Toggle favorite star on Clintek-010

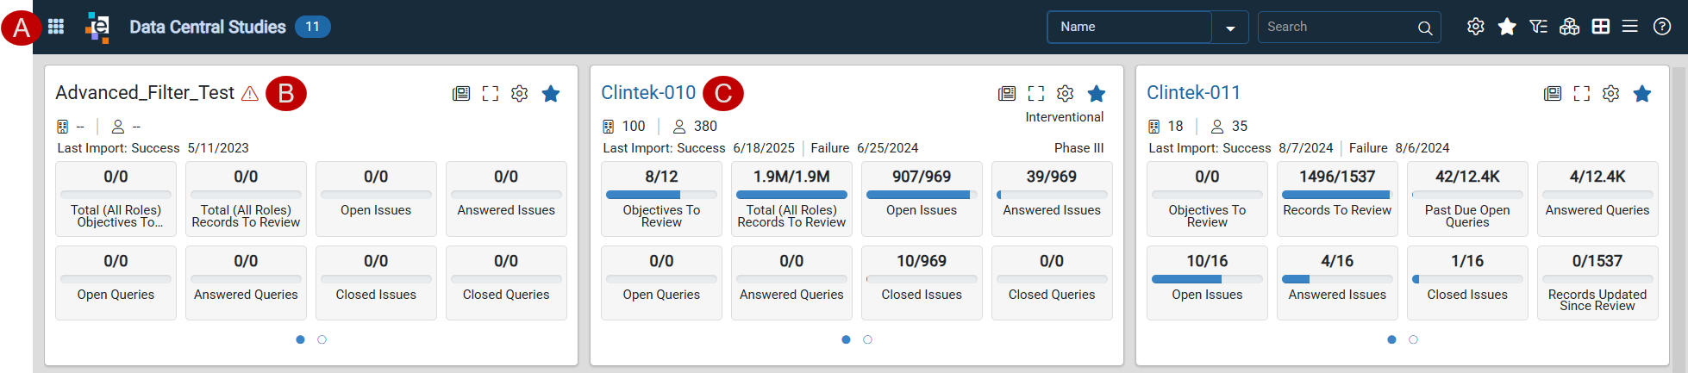point(1097,93)
